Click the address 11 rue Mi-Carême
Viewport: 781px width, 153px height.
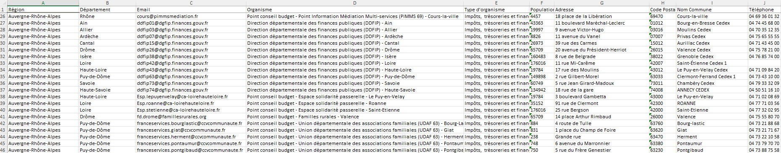[x=602, y=63]
